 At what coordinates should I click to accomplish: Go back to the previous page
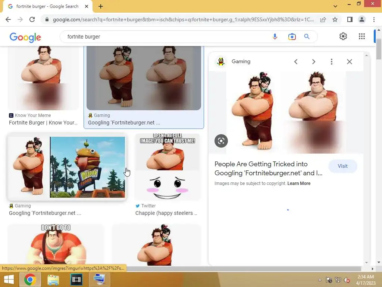[8, 19]
